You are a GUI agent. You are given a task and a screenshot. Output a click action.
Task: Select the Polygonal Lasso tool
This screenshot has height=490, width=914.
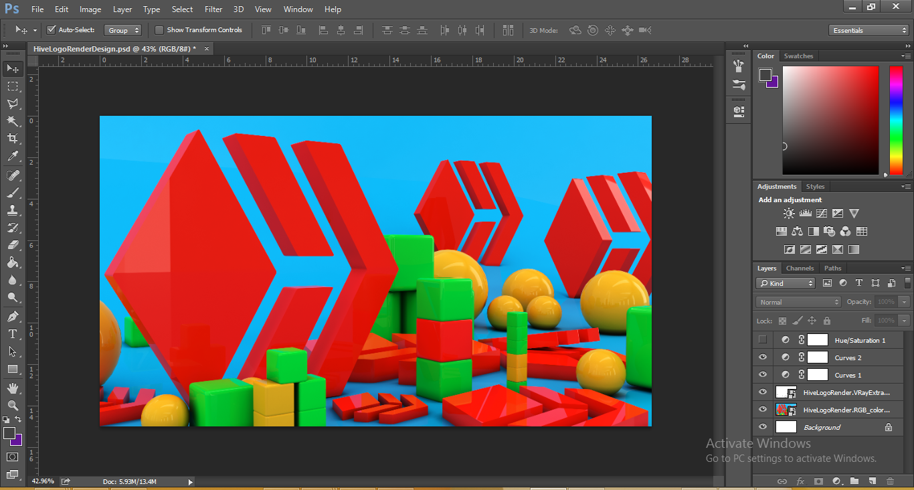point(13,103)
